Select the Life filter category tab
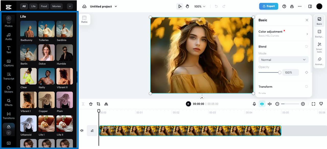 (33, 6)
